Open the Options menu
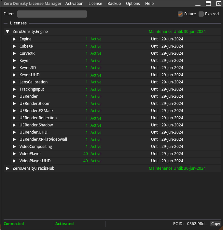 (x=133, y=4)
